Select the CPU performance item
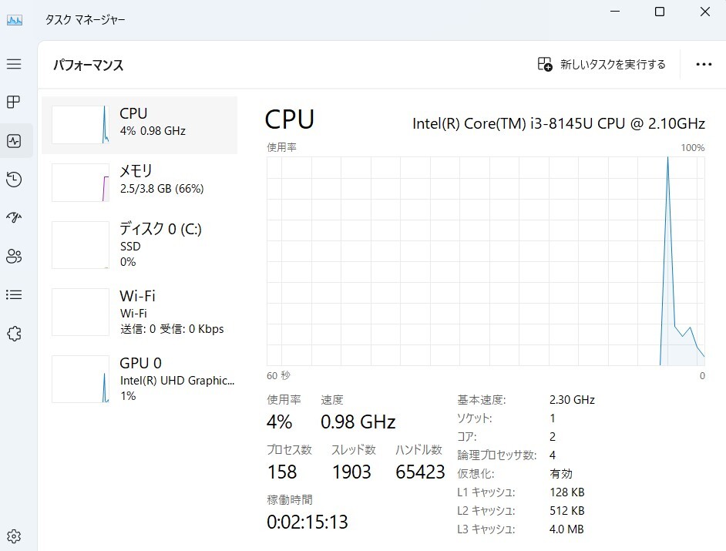Viewport: 726px width, 551px height. pyautogui.click(x=139, y=125)
